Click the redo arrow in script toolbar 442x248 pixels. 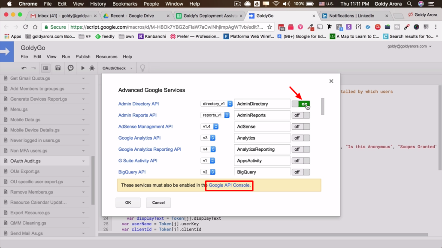(x=33, y=68)
